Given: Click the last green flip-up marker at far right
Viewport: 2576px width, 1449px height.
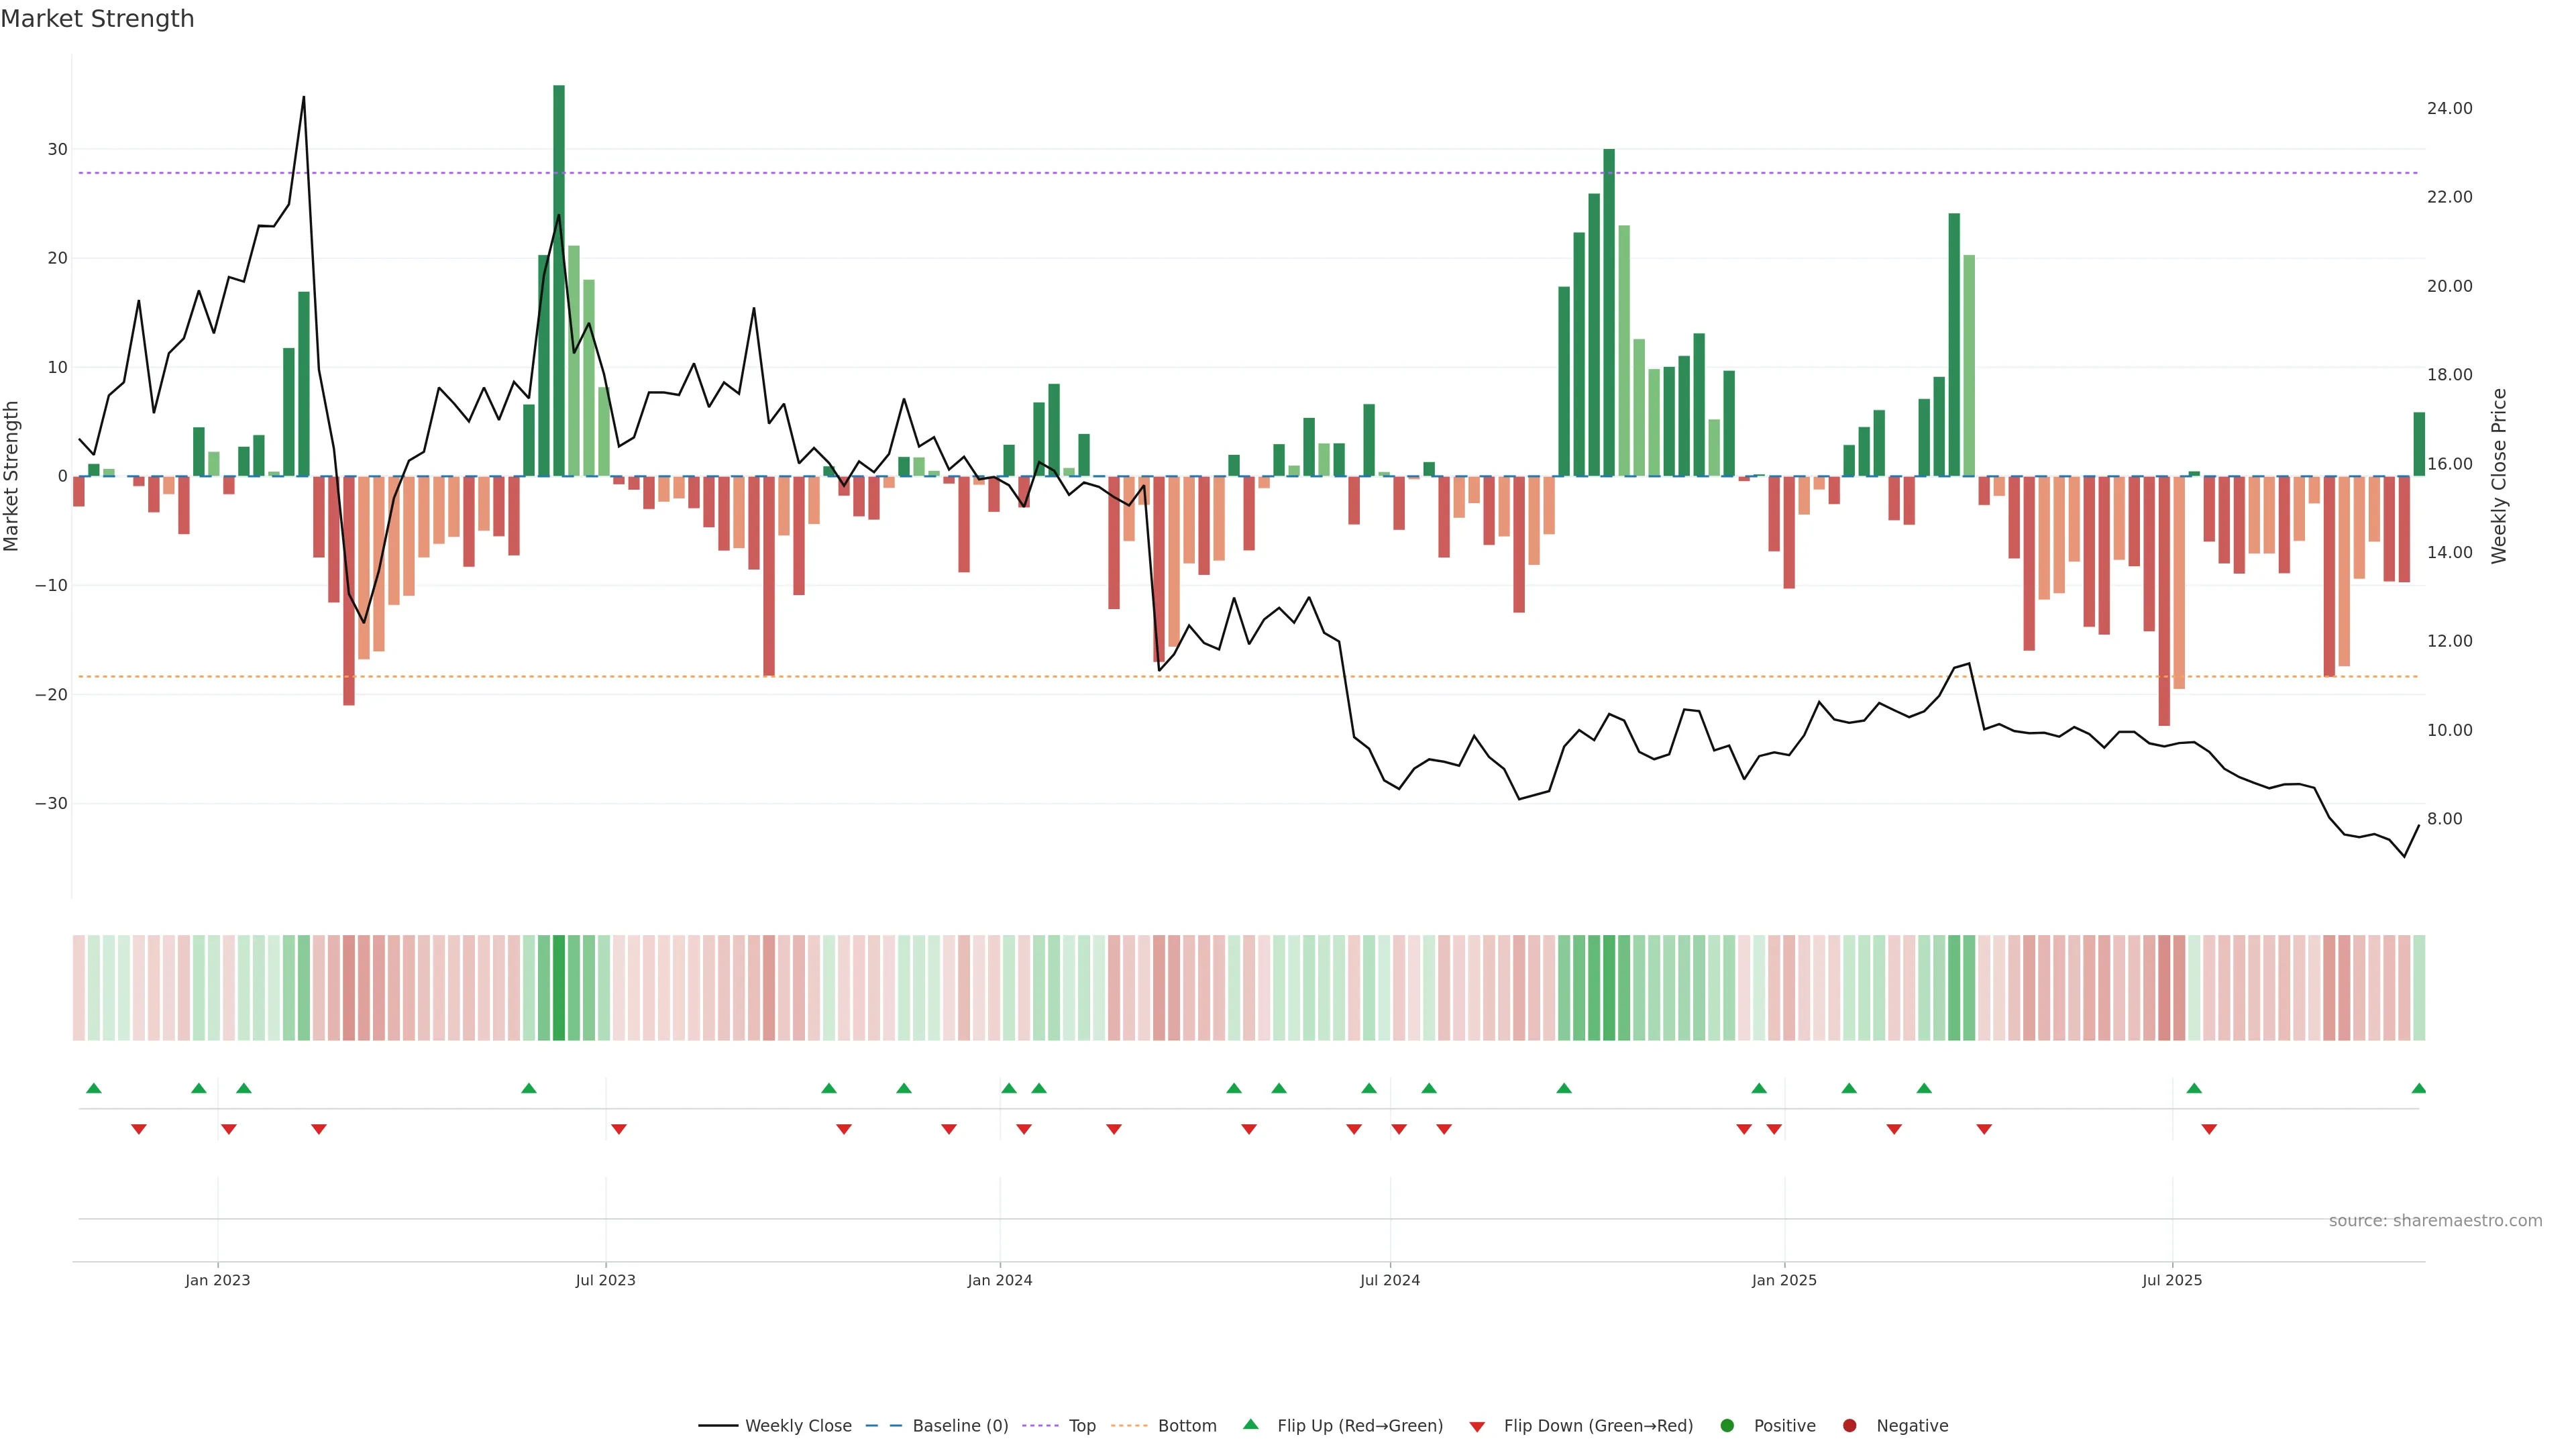Looking at the screenshot, I should 2418,1088.
